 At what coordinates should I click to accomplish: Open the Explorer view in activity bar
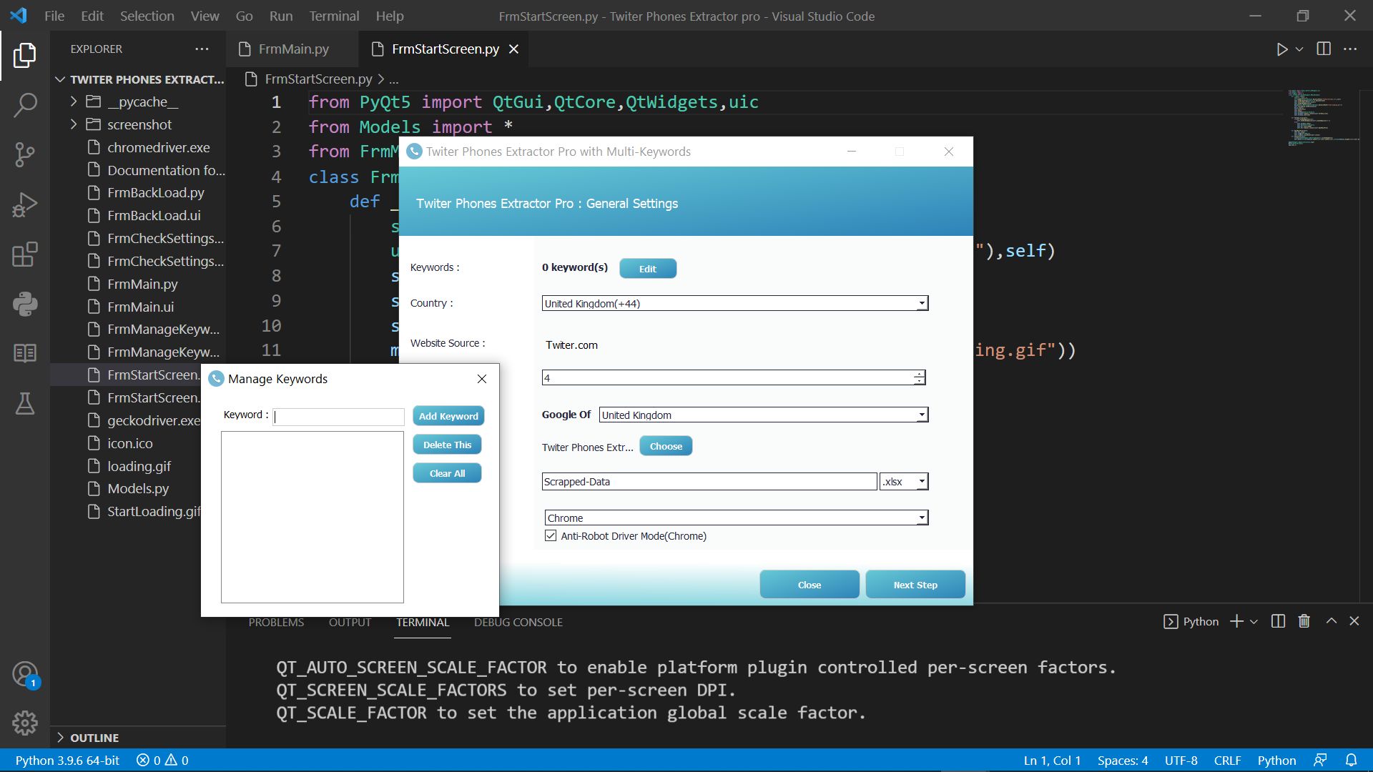(x=25, y=55)
